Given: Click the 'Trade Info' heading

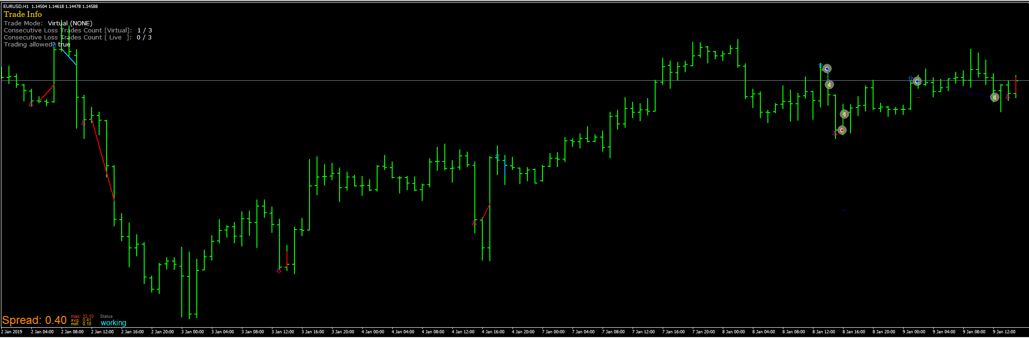Looking at the screenshot, I should click(x=23, y=15).
